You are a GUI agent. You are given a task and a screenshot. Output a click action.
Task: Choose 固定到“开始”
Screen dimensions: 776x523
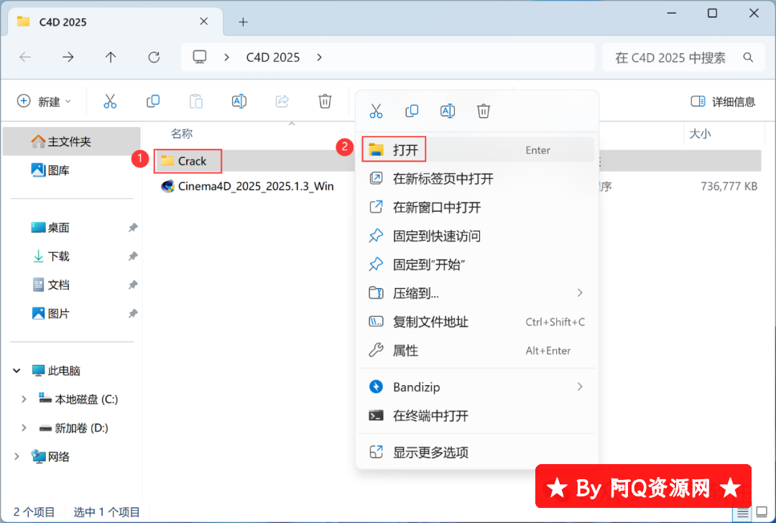click(x=477, y=264)
